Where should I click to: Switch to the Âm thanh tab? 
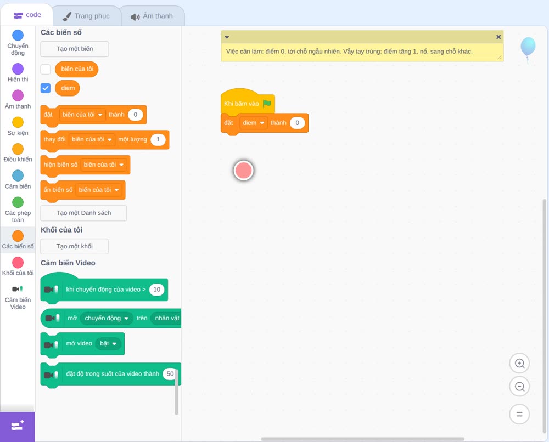(x=152, y=16)
